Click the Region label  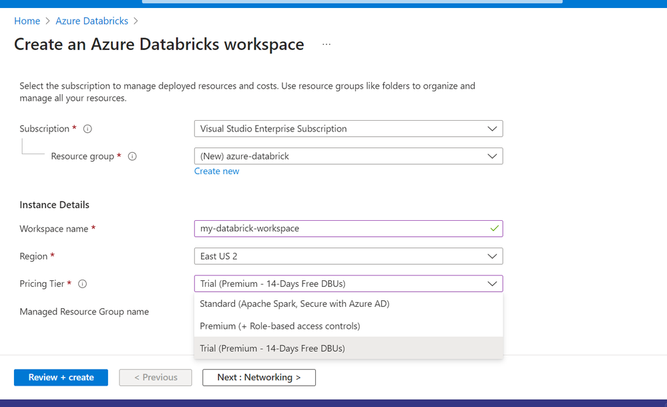(x=33, y=256)
